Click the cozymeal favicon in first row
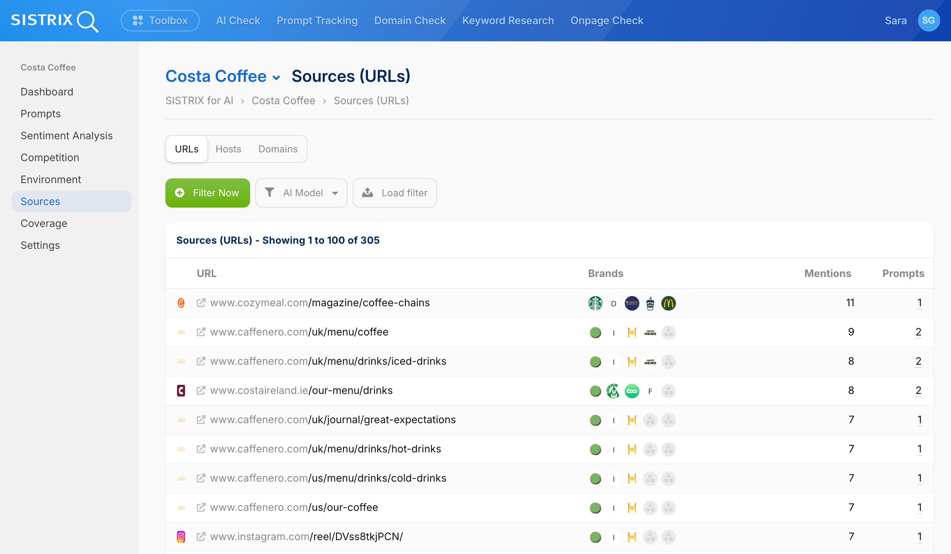951x554 pixels. (181, 303)
